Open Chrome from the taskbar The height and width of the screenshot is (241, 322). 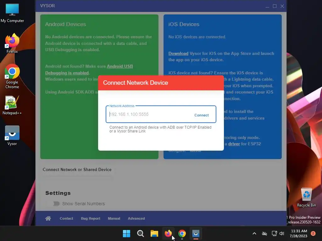(x=182, y=233)
